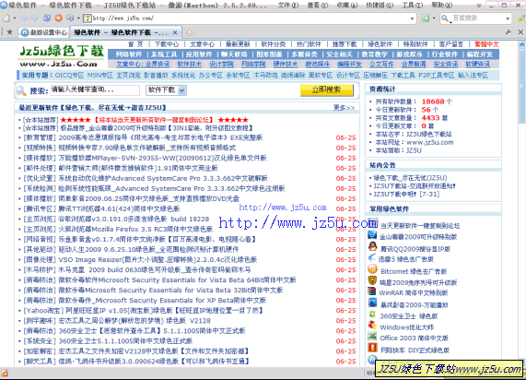The height and width of the screenshot is (380, 526).
Task: Click the 金山毒霸2009 blue icon
Action: tap(372, 235)
